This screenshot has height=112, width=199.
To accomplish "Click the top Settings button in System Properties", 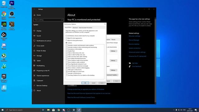I will pyautogui.click(x=113, y=51).
